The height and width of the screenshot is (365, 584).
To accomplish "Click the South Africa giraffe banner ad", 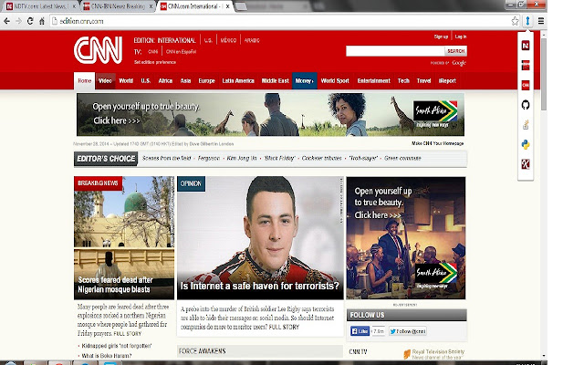I will (270, 114).
